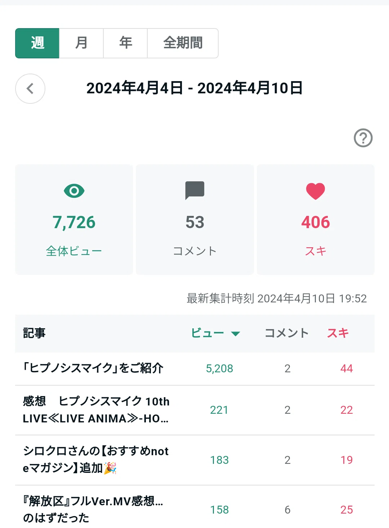The width and height of the screenshot is (389, 528).
Task: Sort articles by コメント column
Action: tap(287, 333)
